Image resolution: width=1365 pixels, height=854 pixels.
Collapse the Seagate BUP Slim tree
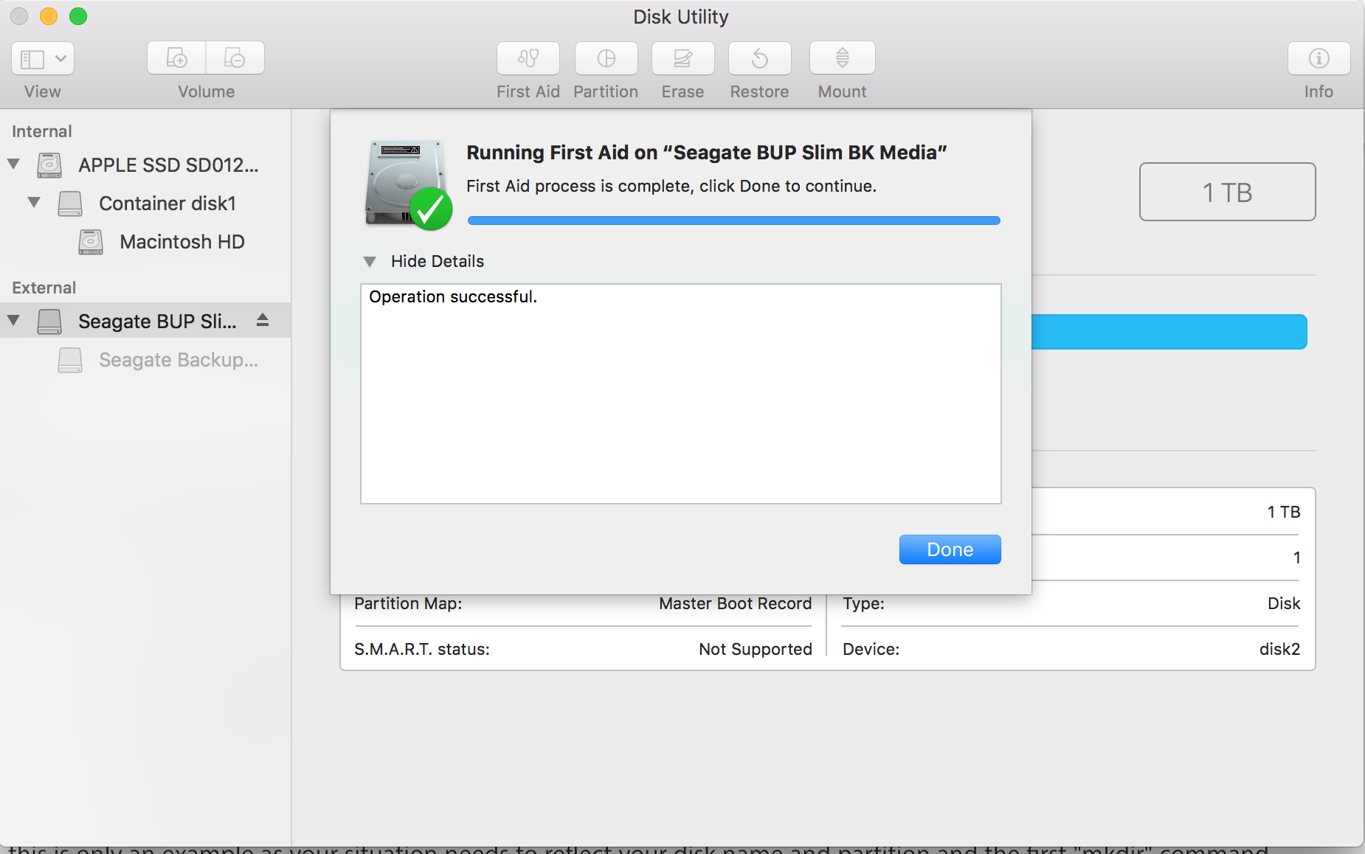tap(13, 320)
